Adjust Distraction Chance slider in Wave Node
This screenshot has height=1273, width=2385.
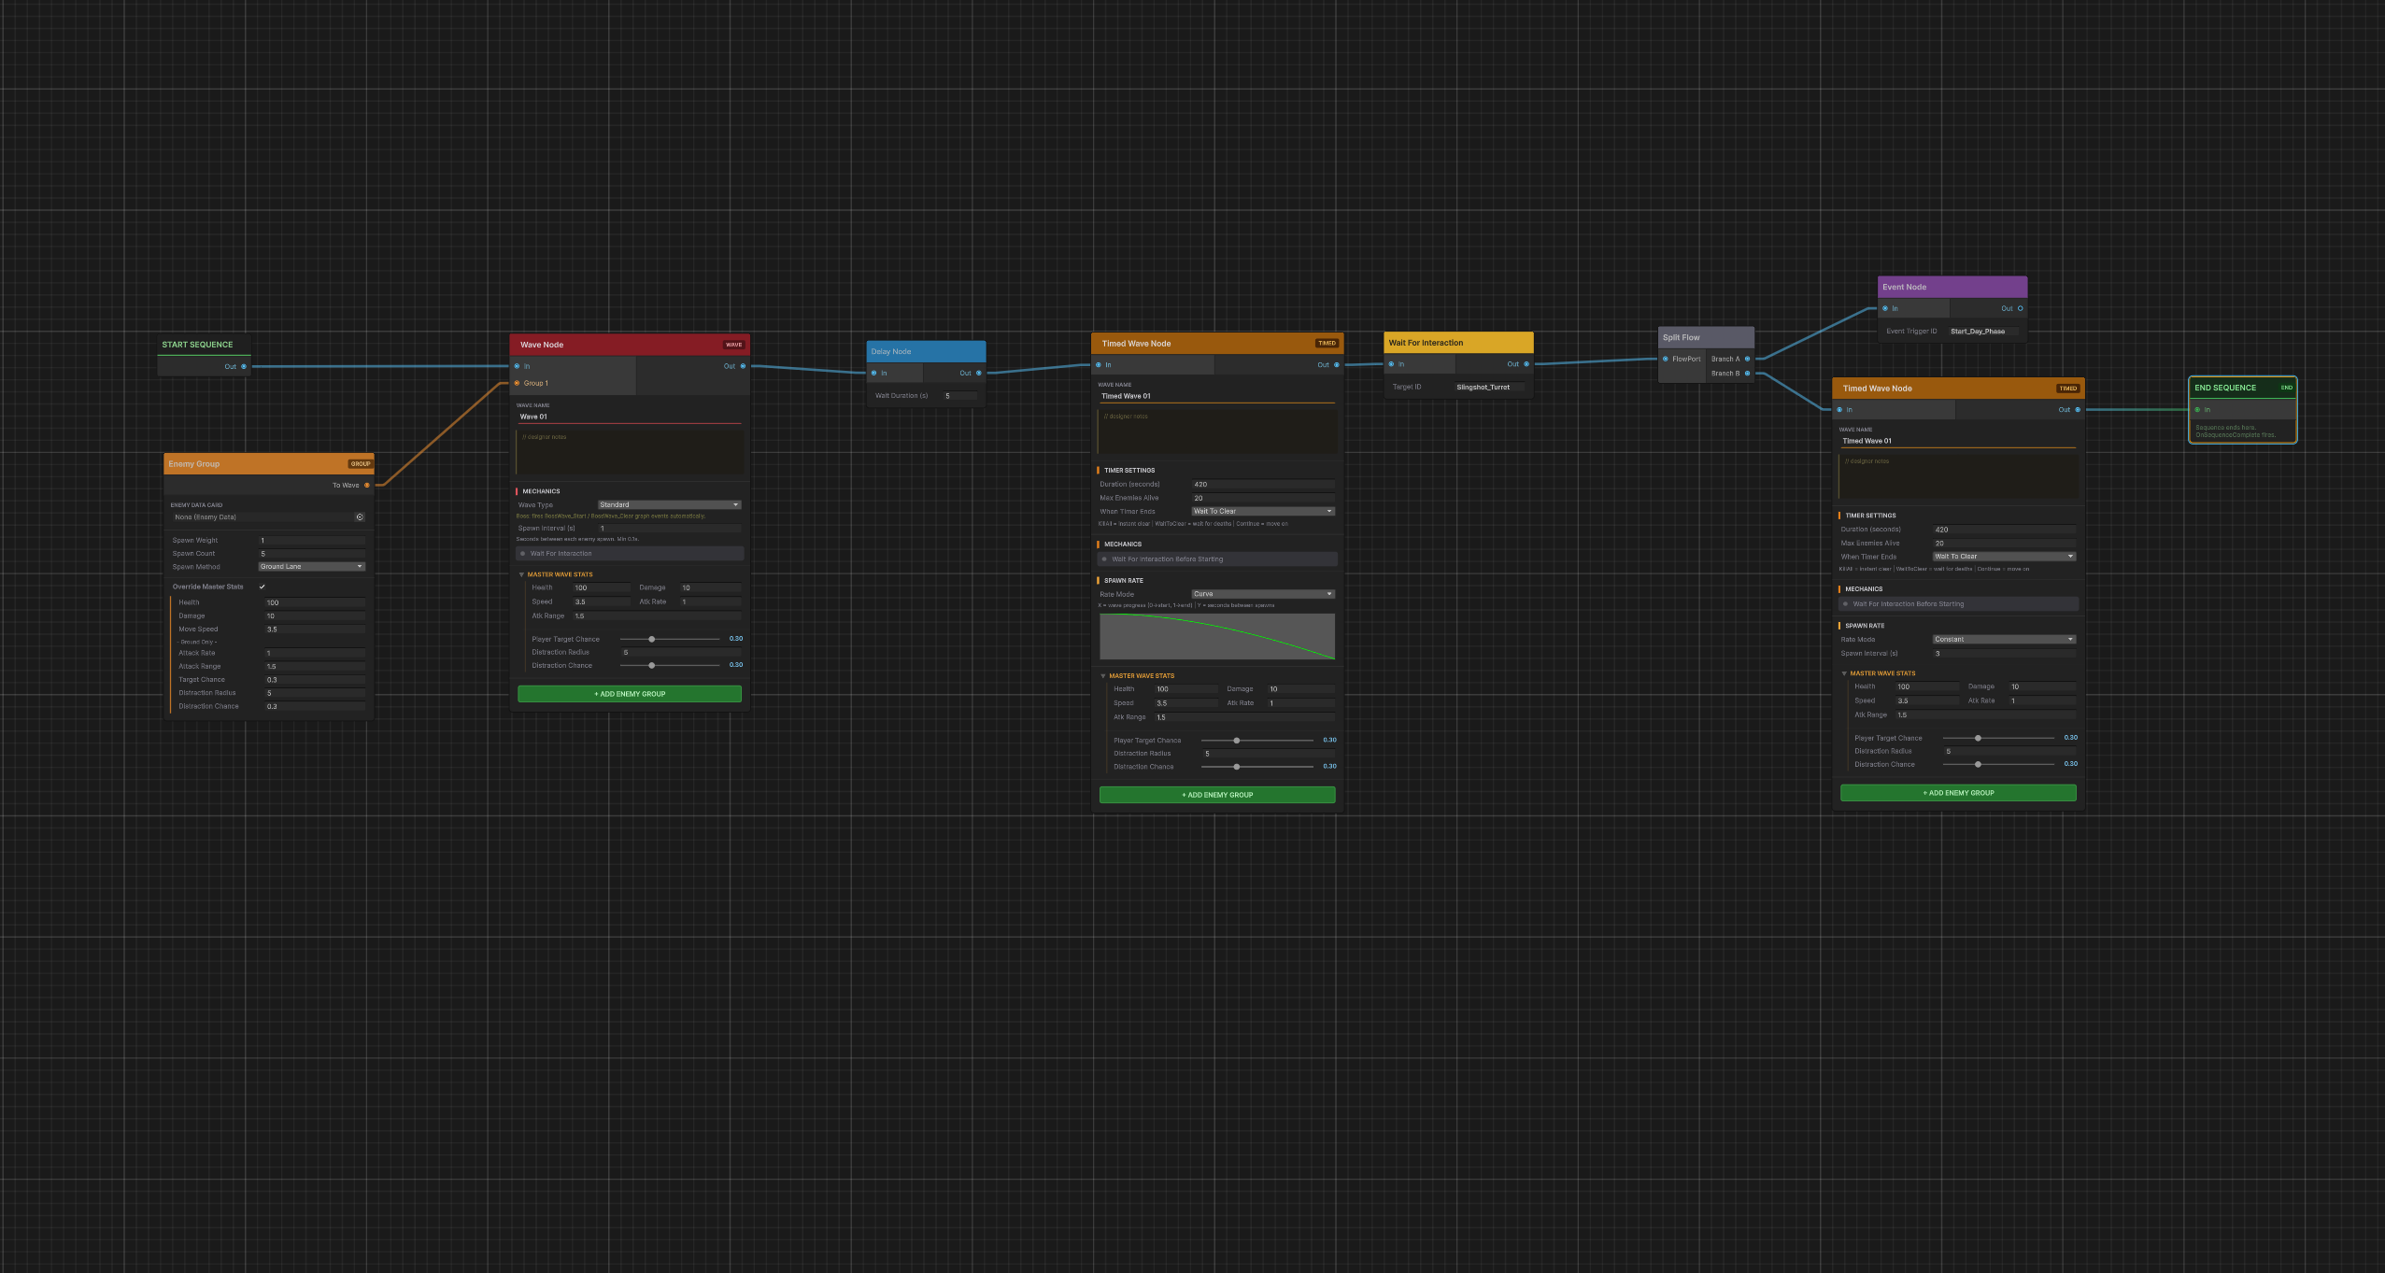point(670,665)
